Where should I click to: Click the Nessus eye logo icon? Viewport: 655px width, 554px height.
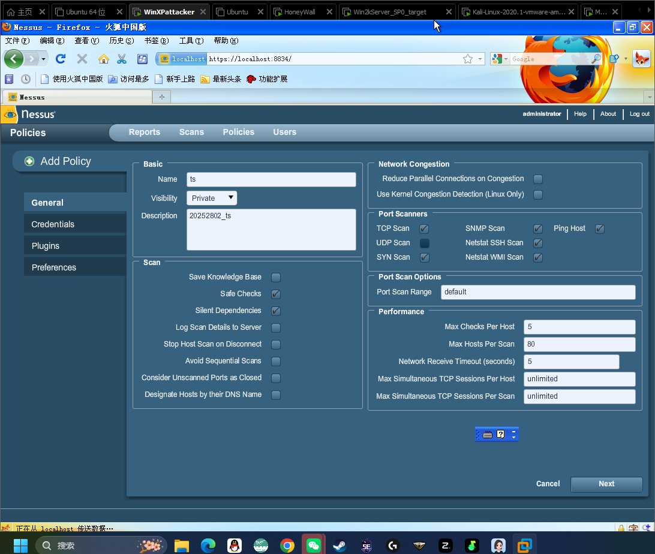point(10,115)
